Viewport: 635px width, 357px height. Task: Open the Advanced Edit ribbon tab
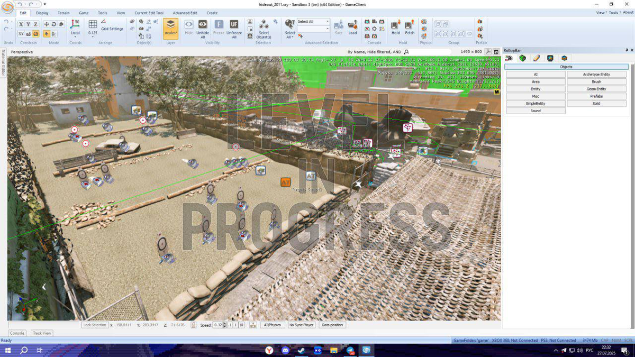185,13
